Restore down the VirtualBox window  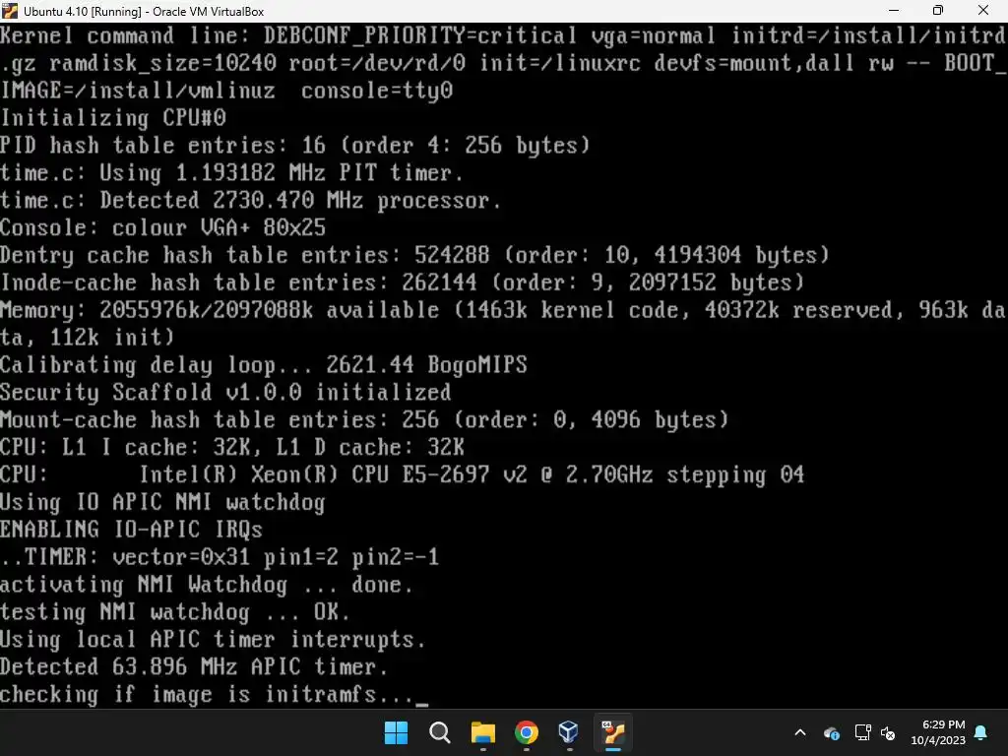[x=938, y=10]
